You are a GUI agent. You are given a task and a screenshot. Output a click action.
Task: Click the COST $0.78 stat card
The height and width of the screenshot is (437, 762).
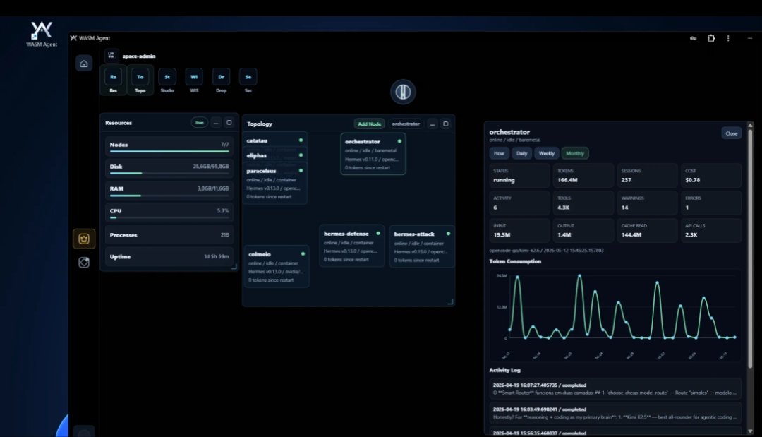tap(711, 176)
